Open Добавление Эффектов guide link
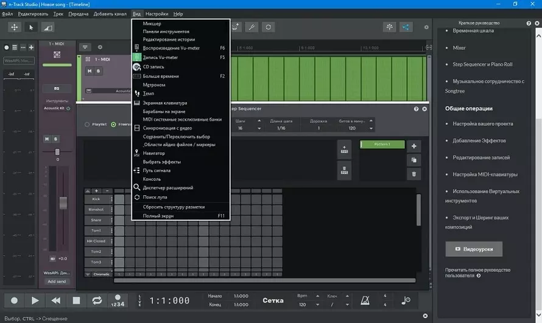Viewport: 542px width, 323px height. pyautogui.click(x=479, y=141)
